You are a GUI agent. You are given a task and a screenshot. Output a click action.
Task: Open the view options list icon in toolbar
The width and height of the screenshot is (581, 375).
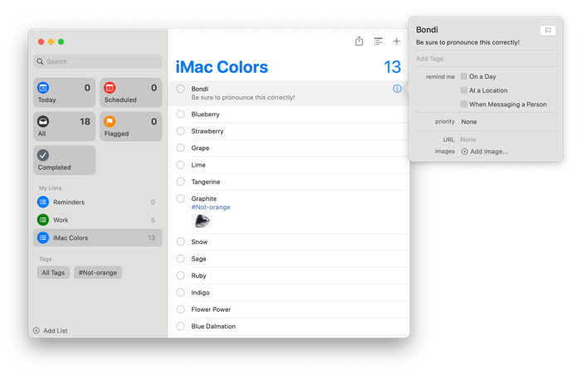(x=378, y=41)
